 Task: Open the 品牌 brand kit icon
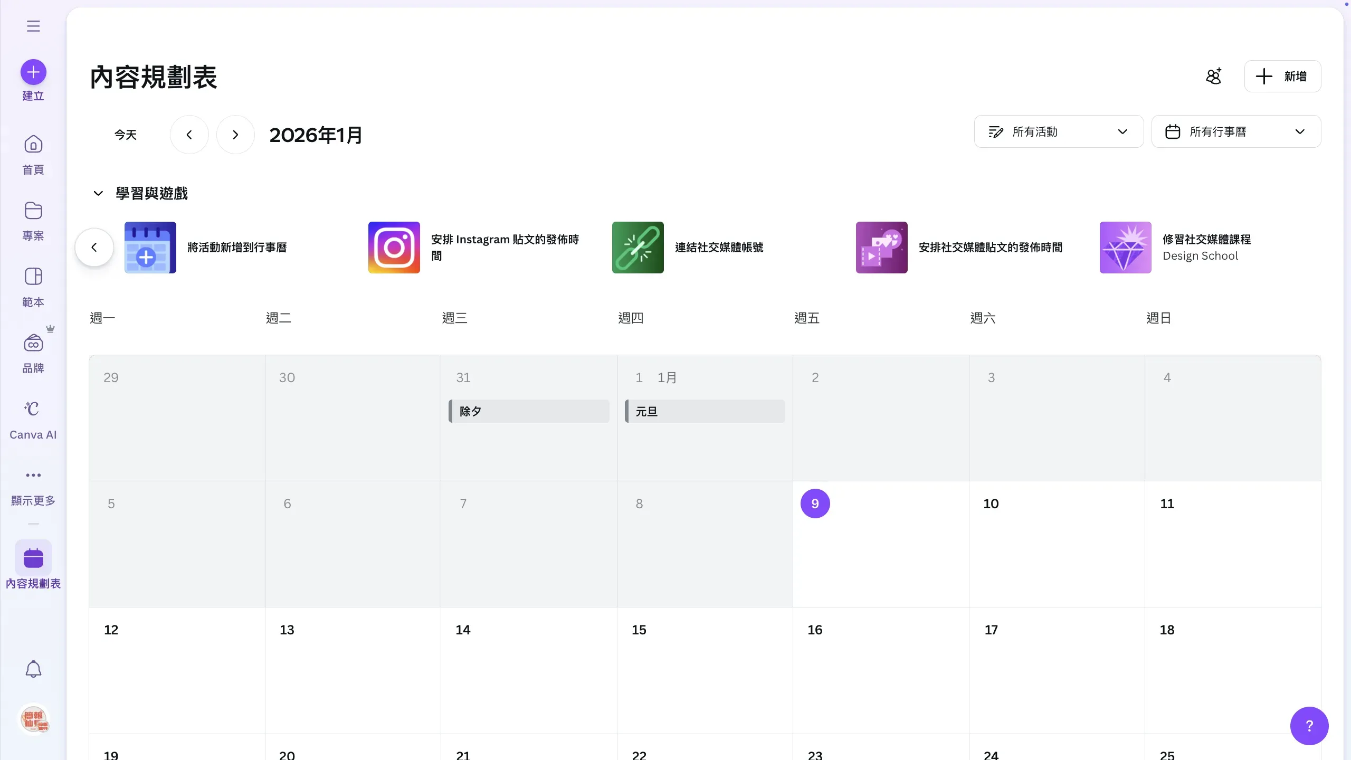[x=33, y=344]
